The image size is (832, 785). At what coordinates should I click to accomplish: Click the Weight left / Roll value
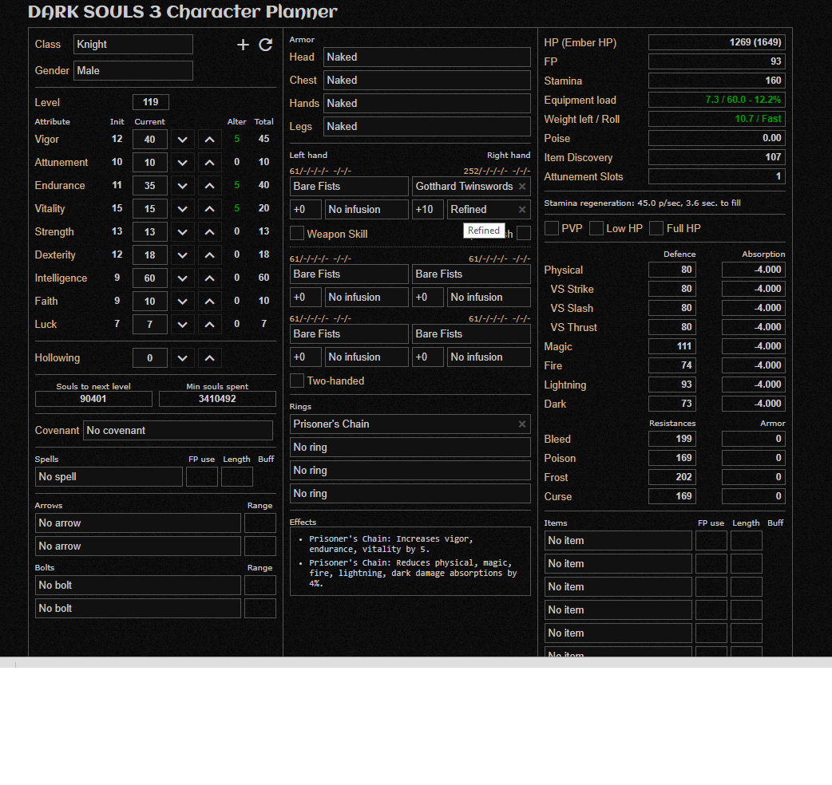(x=717, y=119)
